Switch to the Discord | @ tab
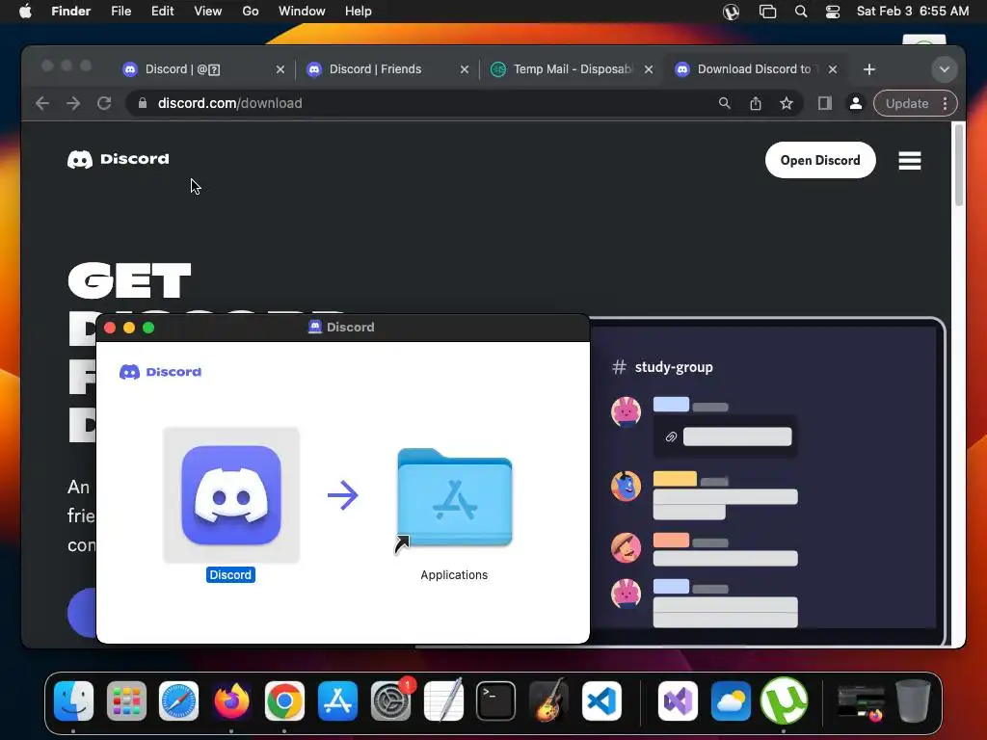The image size is (987, 740). 202,69
